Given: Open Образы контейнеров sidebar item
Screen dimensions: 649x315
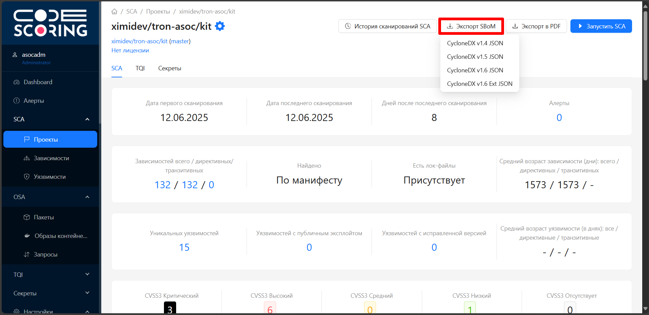Looking at the screenshot, I should tap(61, 236).
